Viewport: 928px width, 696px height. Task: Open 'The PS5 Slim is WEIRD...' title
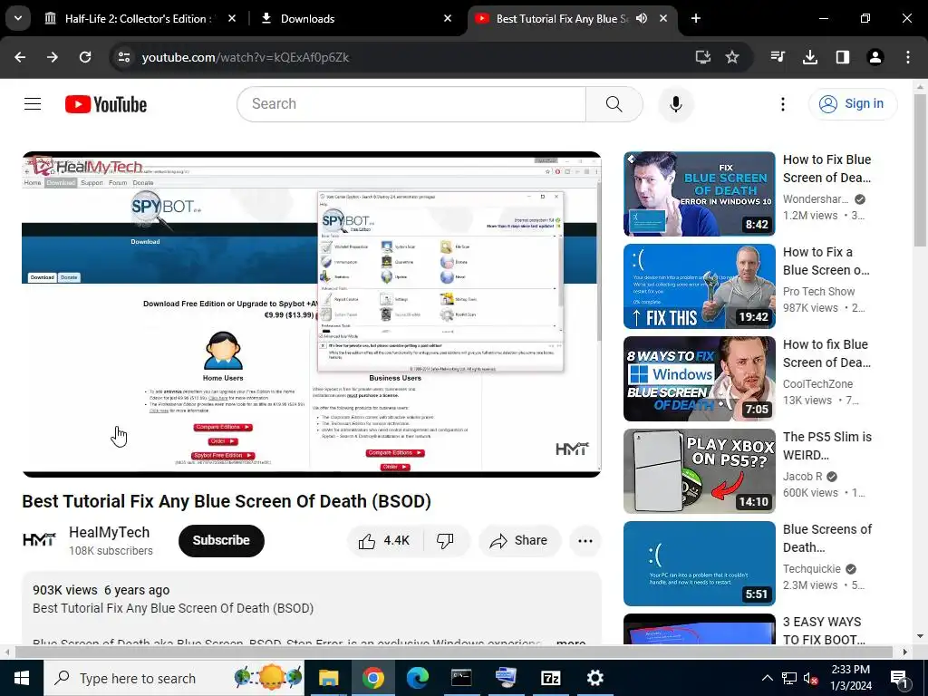(826, 446)
